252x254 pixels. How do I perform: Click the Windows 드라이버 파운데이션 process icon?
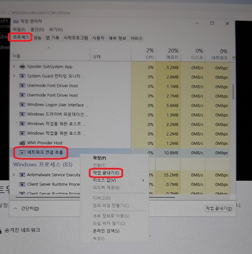click(x=22, y=115)
